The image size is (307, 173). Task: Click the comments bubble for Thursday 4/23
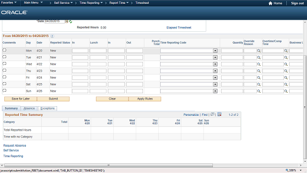coord(4,71)
